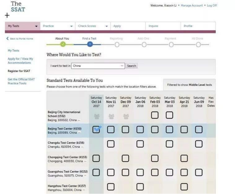
Task: Click the Log Off link
Action: (x=212, y=5)
